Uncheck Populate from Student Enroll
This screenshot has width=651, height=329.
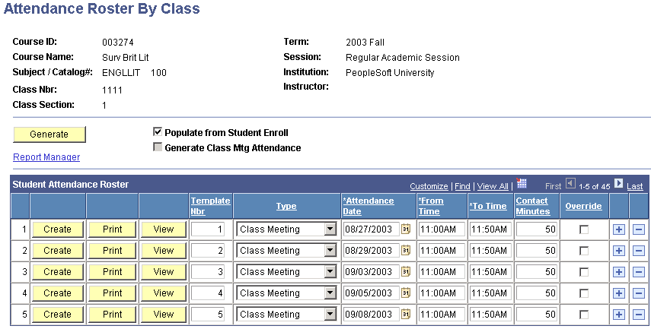[158, 132]
